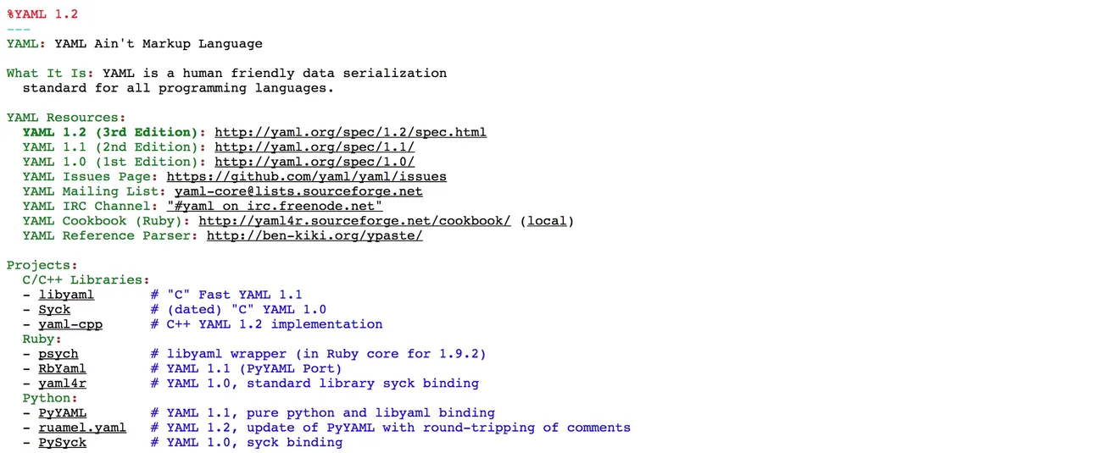1102x453 pixels.
Task: Open the YAML 1.2 spec.html link
Action: 350,132
